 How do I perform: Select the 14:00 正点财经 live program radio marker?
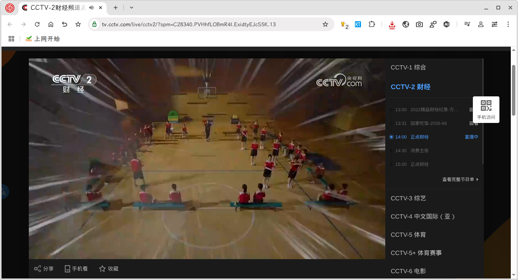(x=391, y=137)
